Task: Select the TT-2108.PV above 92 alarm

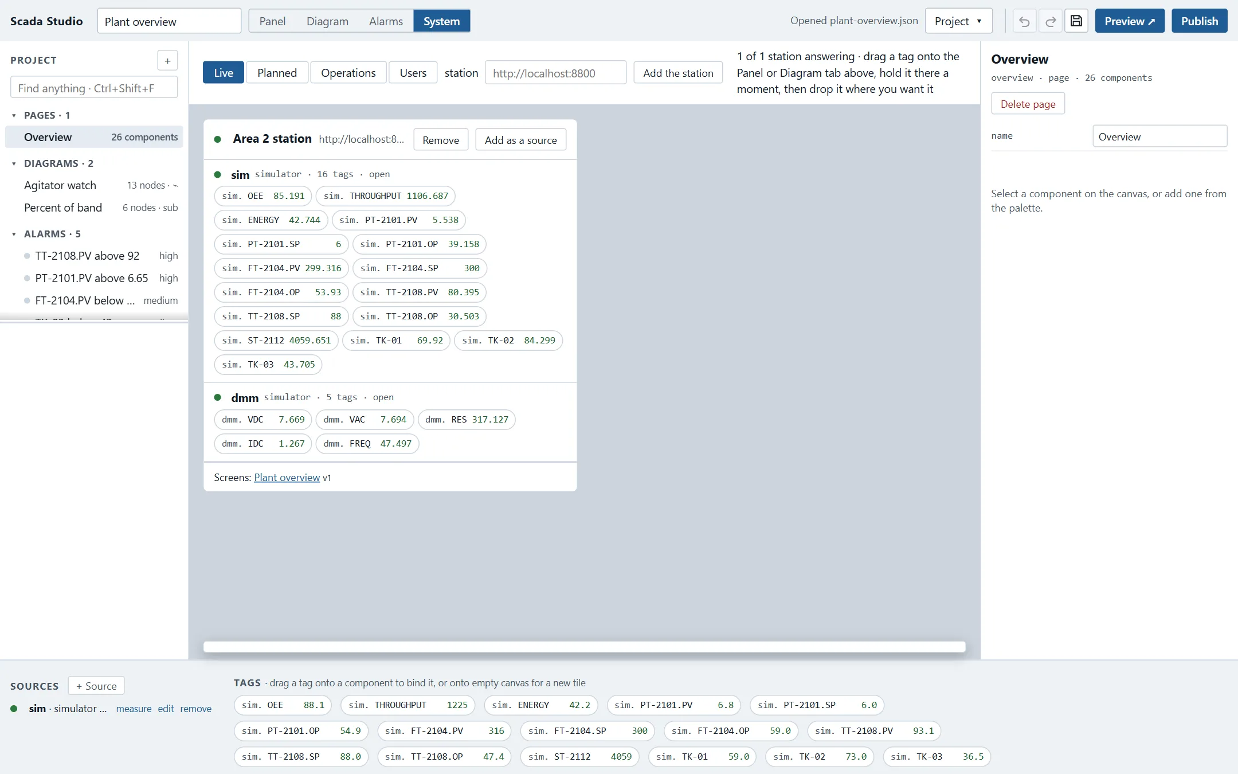Action: tap(94, 256)
